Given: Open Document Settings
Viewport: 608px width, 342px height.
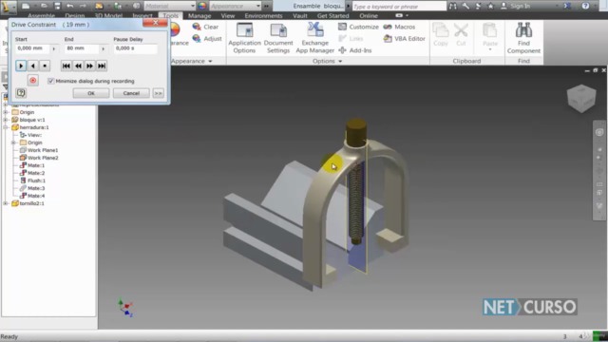Looking at the screenshot, I should tap(278, 38).
